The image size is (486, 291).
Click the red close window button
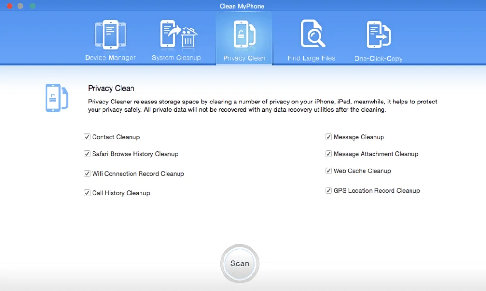9,6
